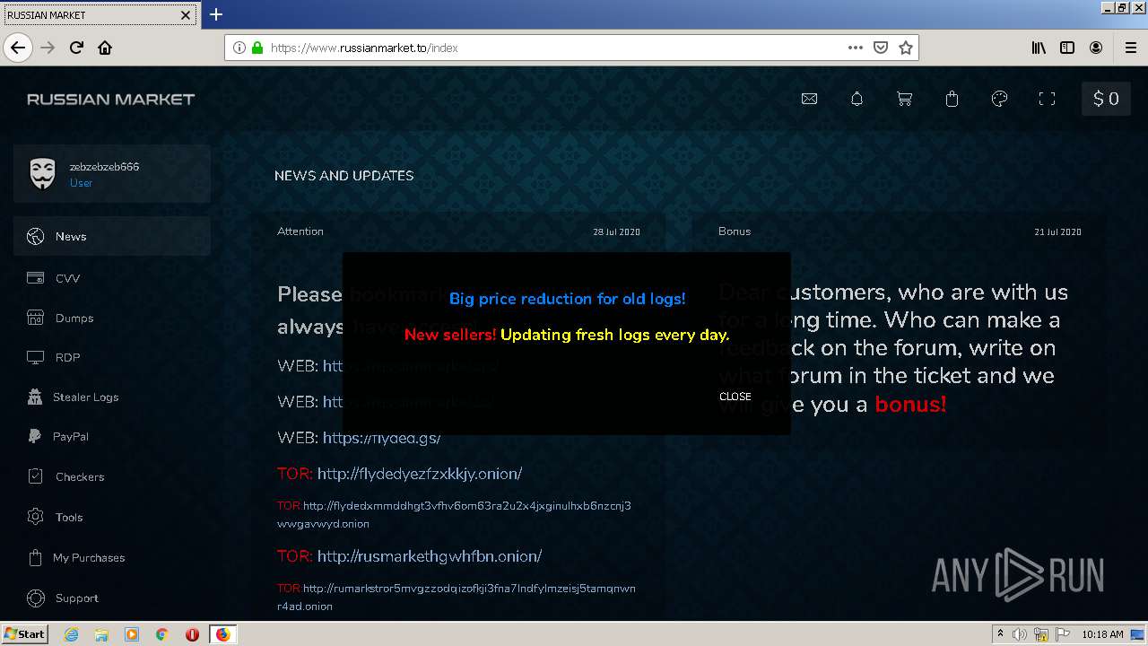Screen dimensions: 1148x646
Task: Click the flydedyezfzxkkjy.onion TOR link
Action: (419, 474)
